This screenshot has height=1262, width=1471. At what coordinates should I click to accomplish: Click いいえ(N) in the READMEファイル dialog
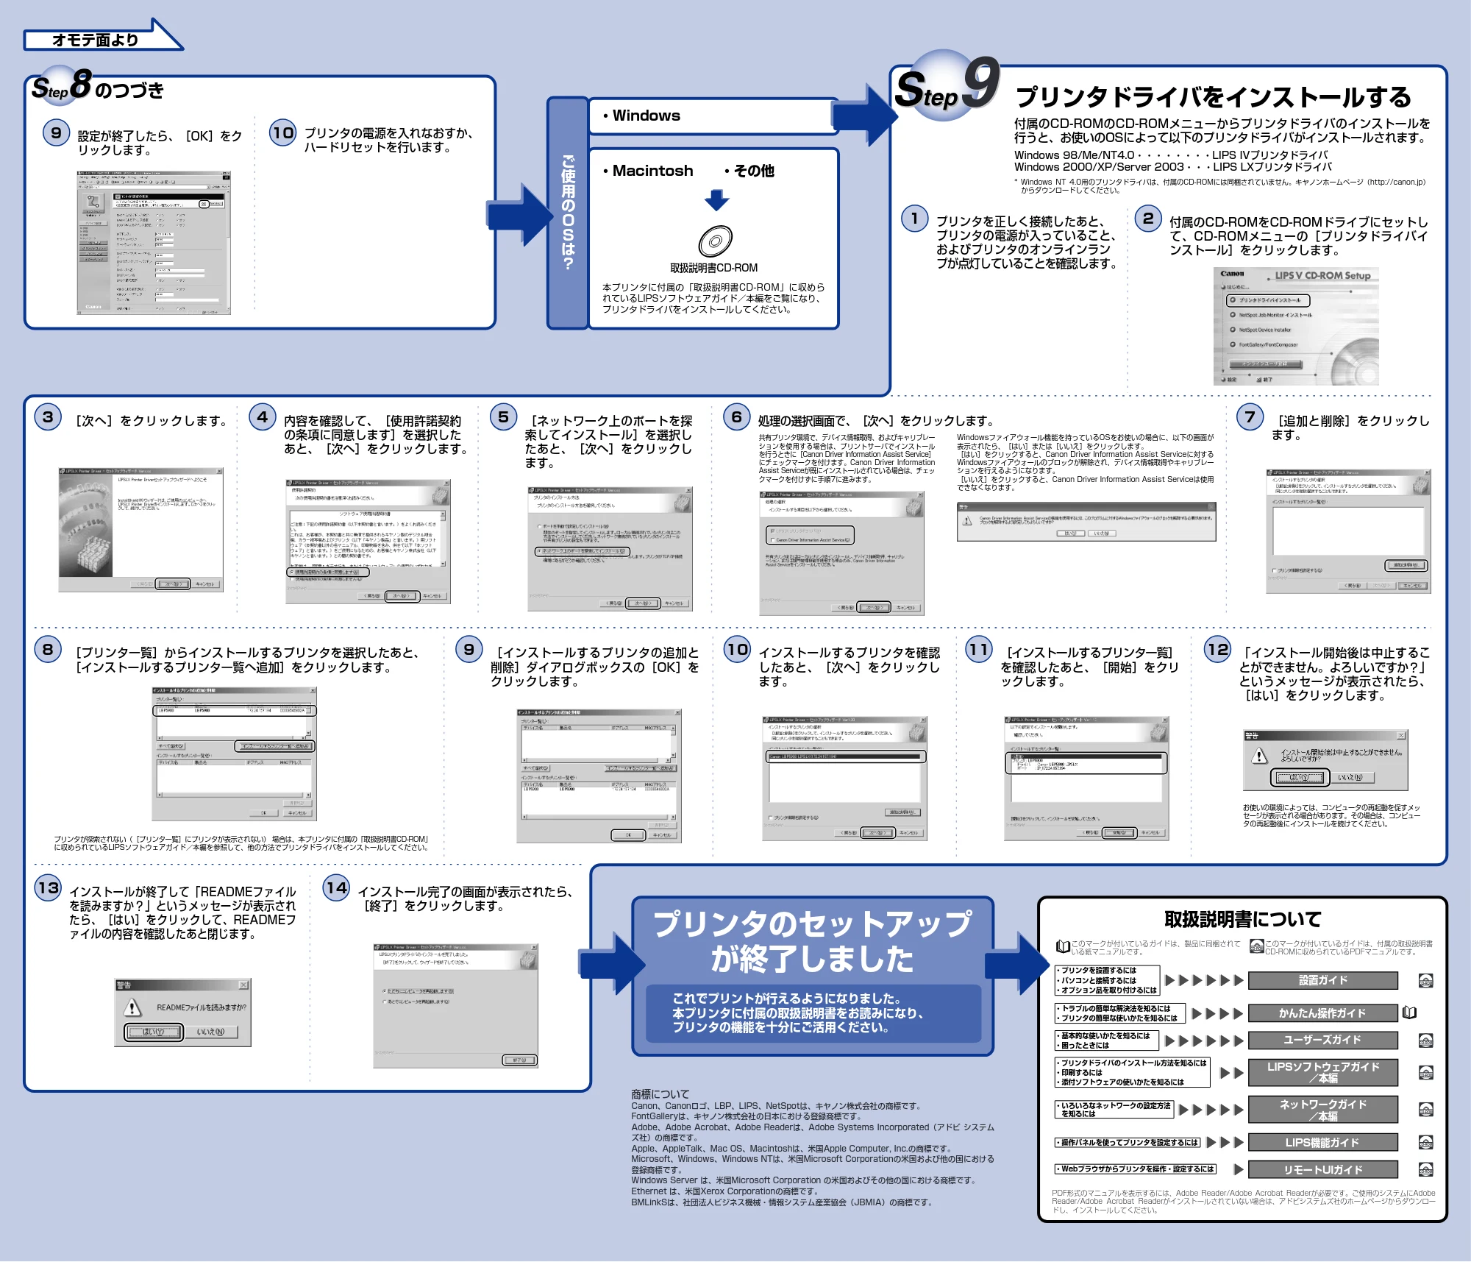[x=210, y=1032]
